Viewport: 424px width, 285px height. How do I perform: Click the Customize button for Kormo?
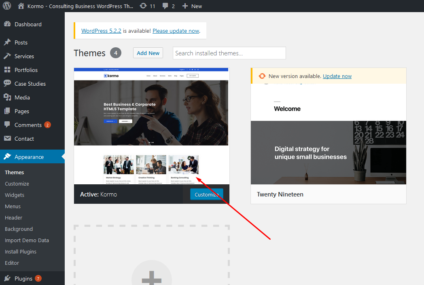coord(206,194)
